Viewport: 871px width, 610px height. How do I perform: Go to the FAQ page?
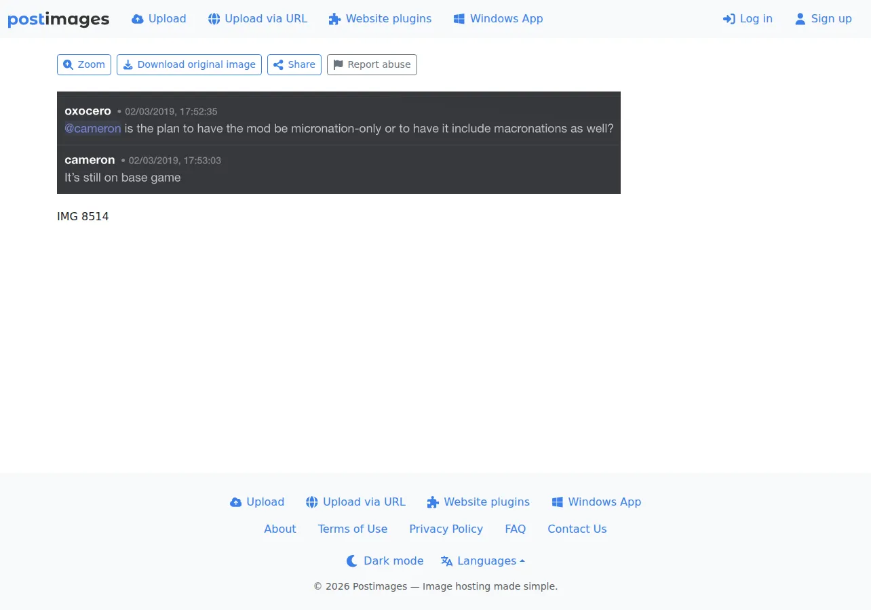[x=516, y=529]
